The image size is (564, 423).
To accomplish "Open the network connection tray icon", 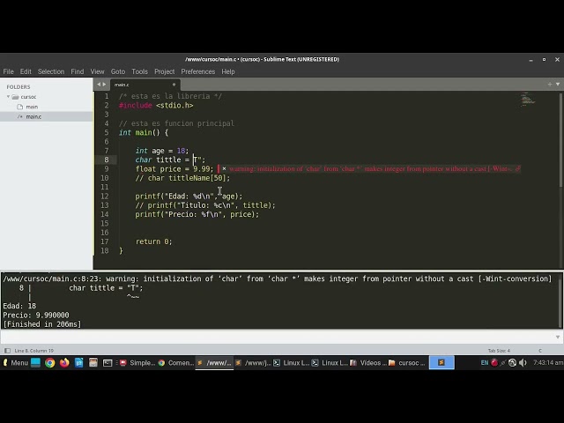I will click(x=503, y=362).
